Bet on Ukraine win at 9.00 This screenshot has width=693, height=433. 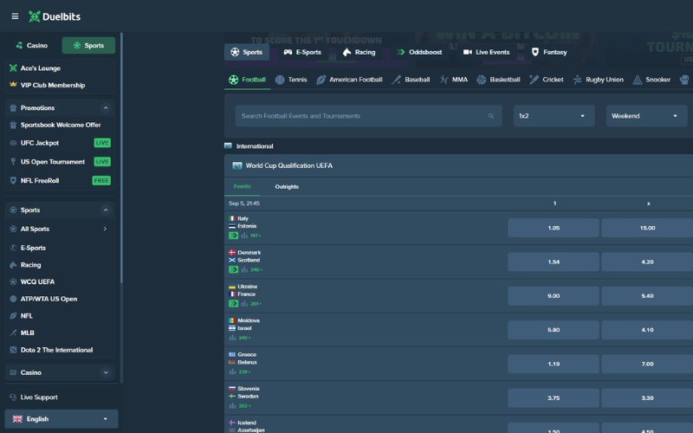coord(554,296)
